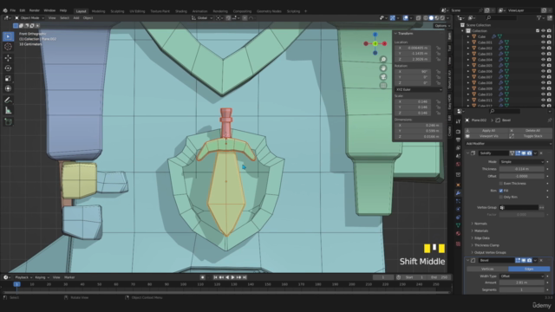Click the green Z axis gizmo ball

point(375,43)
